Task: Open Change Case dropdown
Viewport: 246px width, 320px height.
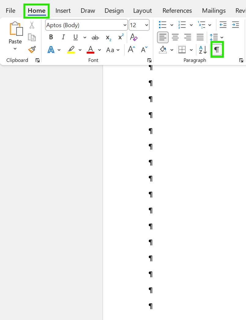Action: click(x=113, y=50)
